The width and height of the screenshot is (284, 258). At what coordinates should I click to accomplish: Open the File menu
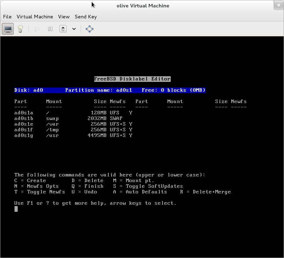point(7,17)
